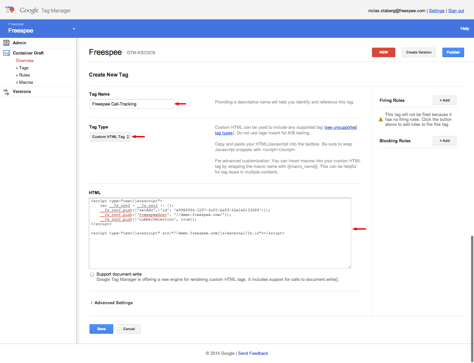
Task: Click the Container Draft icon
Action: [6, 53]
